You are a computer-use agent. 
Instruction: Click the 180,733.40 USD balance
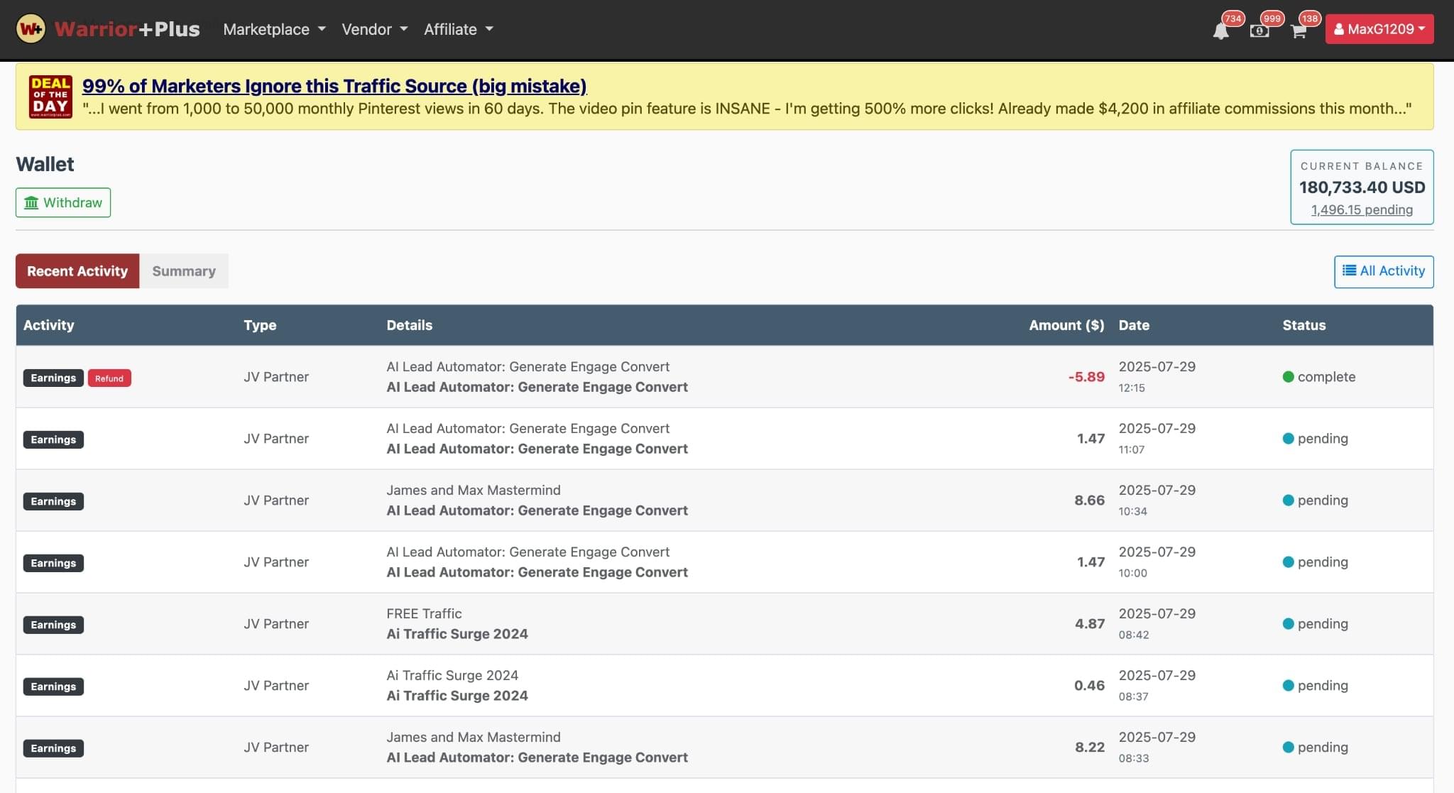click(x=1362, y=187)
